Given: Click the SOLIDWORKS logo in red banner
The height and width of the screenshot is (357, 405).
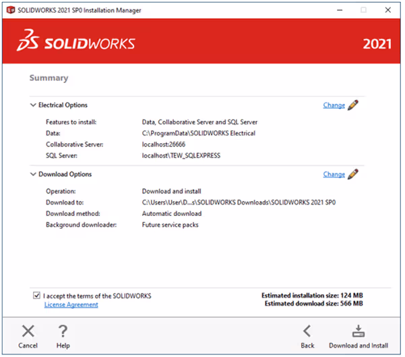Looking at the screenshot, I should (76, 40).
